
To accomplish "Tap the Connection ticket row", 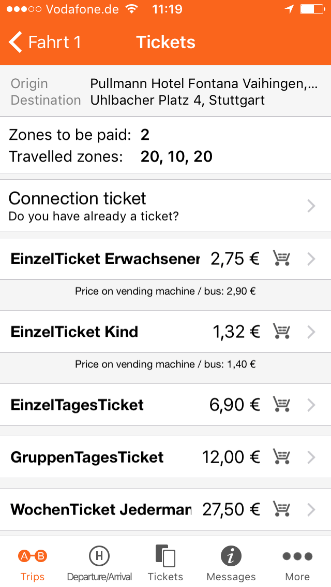I will tap(165, 206).
